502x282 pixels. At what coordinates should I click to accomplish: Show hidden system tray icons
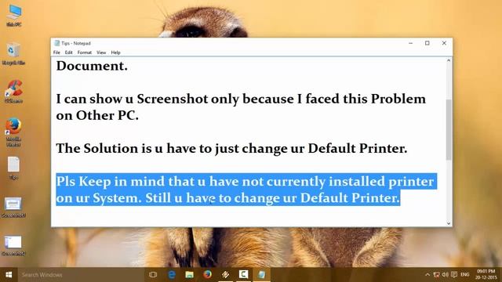427,275
